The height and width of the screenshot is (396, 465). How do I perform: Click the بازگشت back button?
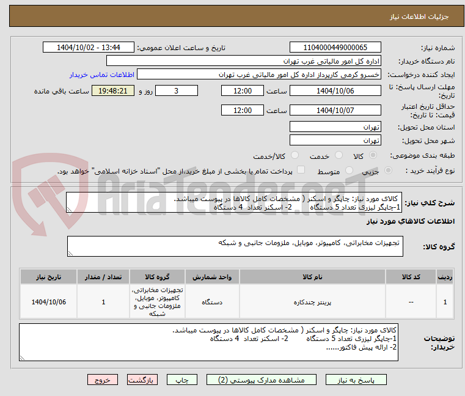[142, 380]
